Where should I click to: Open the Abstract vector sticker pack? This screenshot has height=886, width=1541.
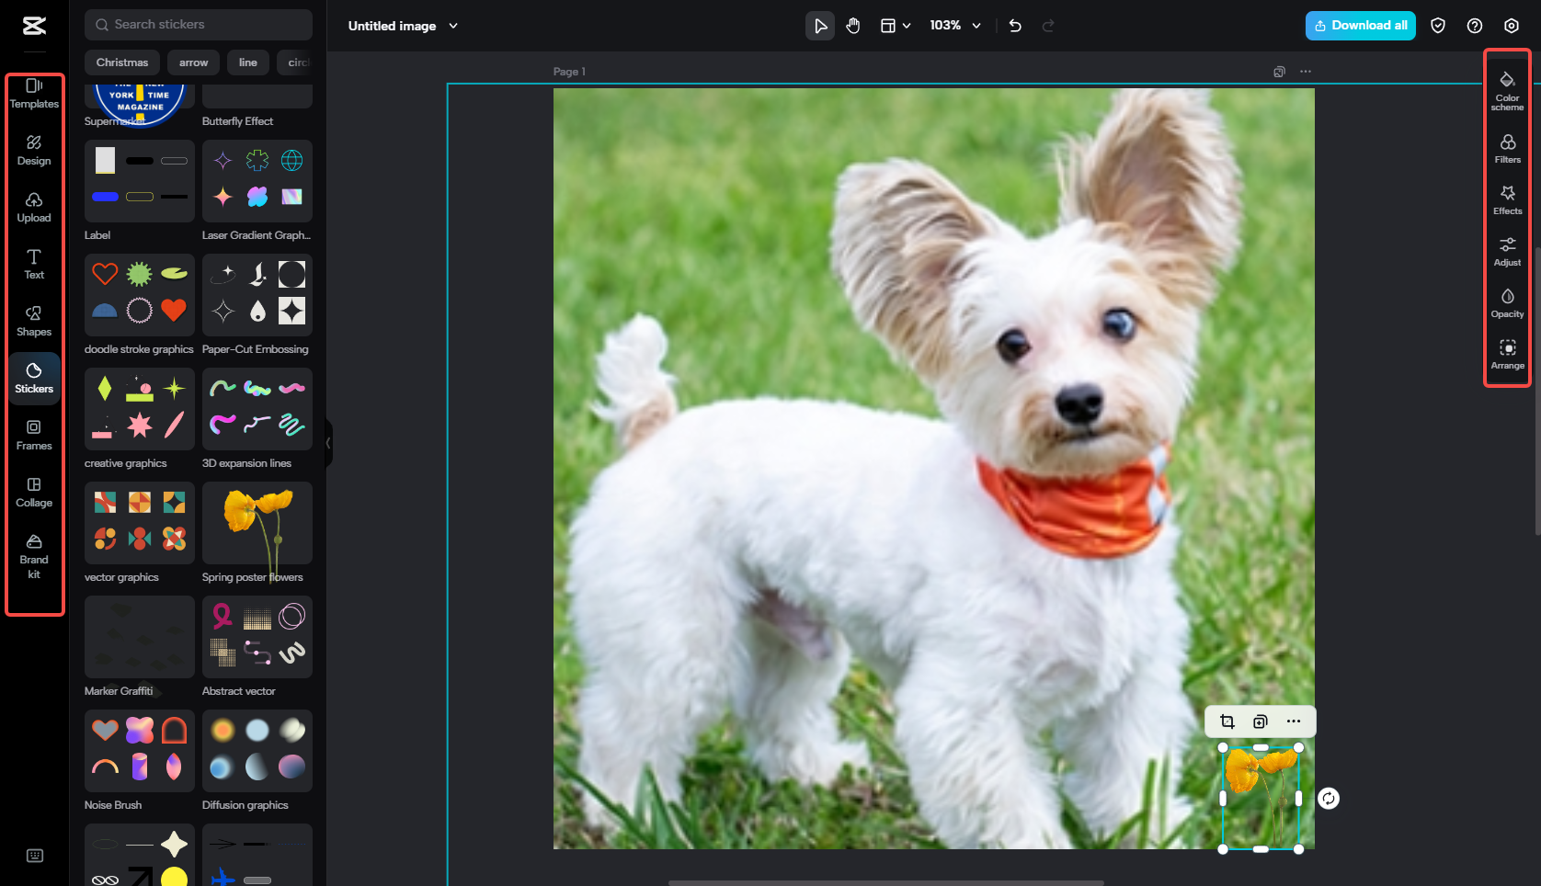[257, 637]
